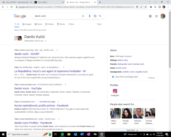Open OneNote from the taskbar
Screen dimensions: 171x137
(88, 134)
